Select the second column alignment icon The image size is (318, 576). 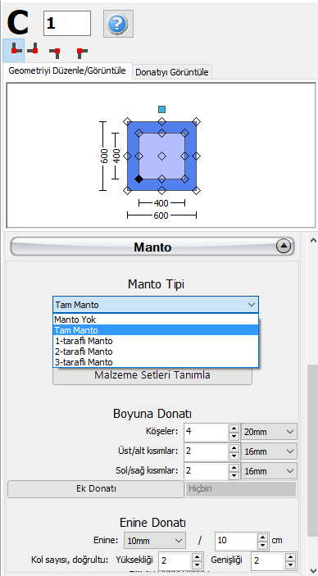[x=34, y=49]
